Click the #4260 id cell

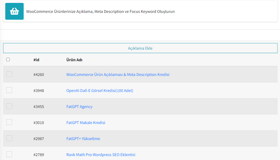pyautogui.click(x=39, y=75)
